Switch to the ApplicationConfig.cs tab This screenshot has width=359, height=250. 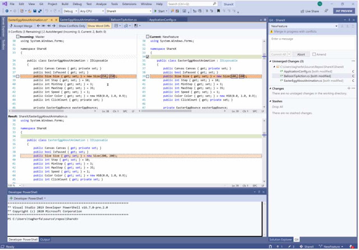tap(163, 20)
